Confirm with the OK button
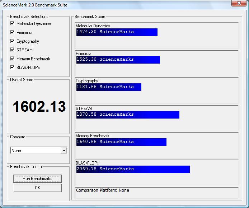Viewport: 249px width, 208px height. 37,188
